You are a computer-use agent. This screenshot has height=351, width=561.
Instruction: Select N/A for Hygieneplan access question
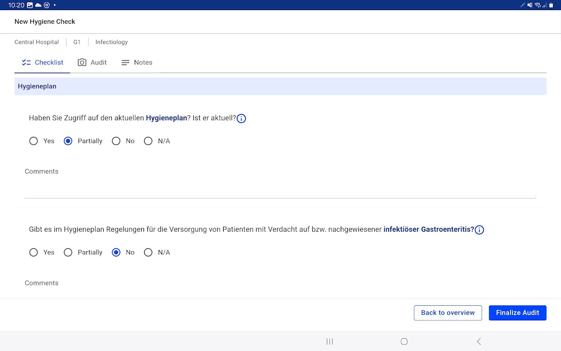pyautogui.click(x=148, y=141)
